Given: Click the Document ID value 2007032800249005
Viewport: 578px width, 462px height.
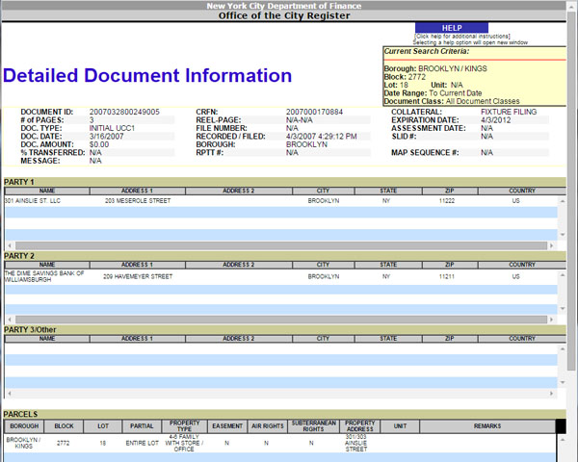Looking at the screenshot, I should [x=124, y=112].
